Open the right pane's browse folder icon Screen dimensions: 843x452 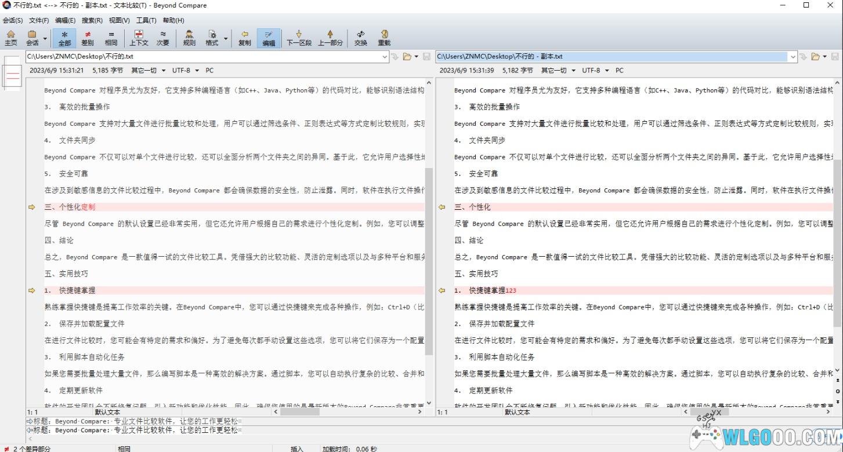click(x=815, y=57)
